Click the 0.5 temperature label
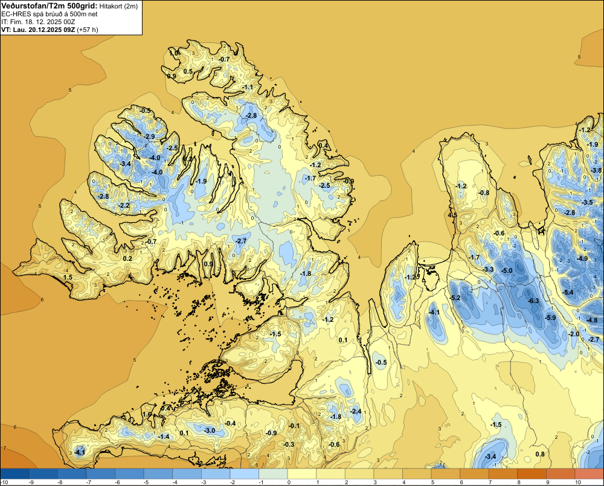Screen dimensions: 604x486 coord(188,71)
